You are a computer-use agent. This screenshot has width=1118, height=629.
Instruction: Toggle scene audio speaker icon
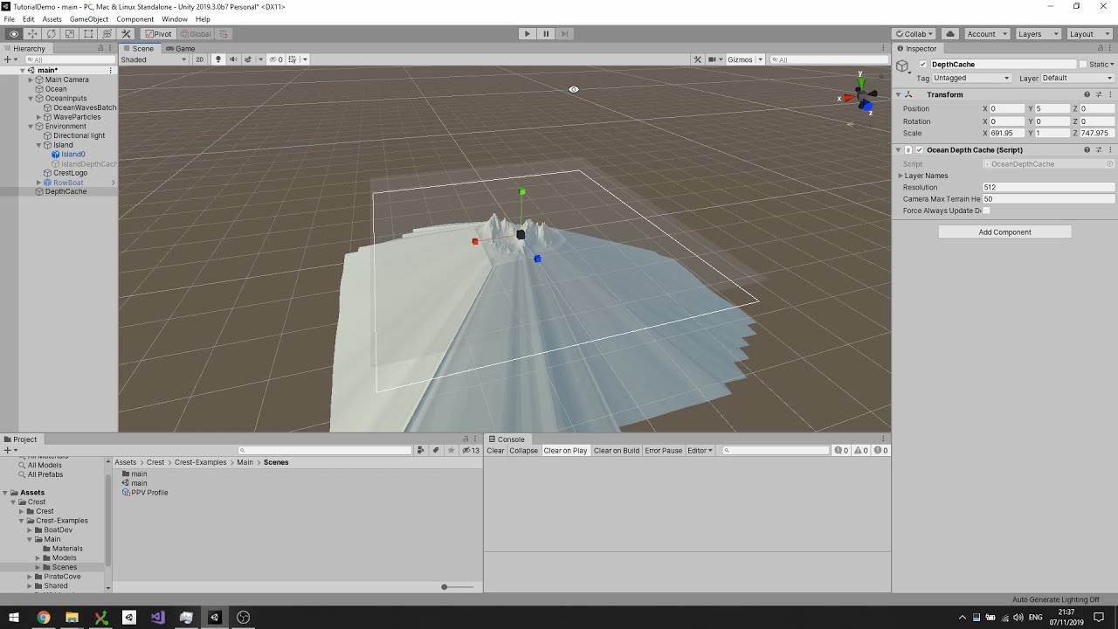pyautogui.click(x=233, y=59)
